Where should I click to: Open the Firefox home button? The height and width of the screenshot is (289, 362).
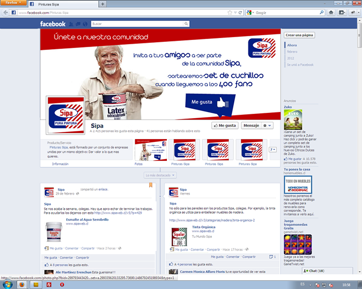331,12
